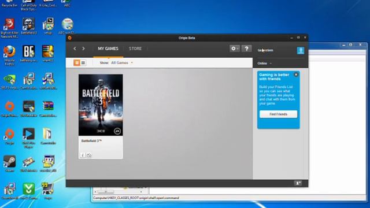Viewport: 370px width, 208px height.
Task: Click the username next to the avatar
Action: click(265, 50)
